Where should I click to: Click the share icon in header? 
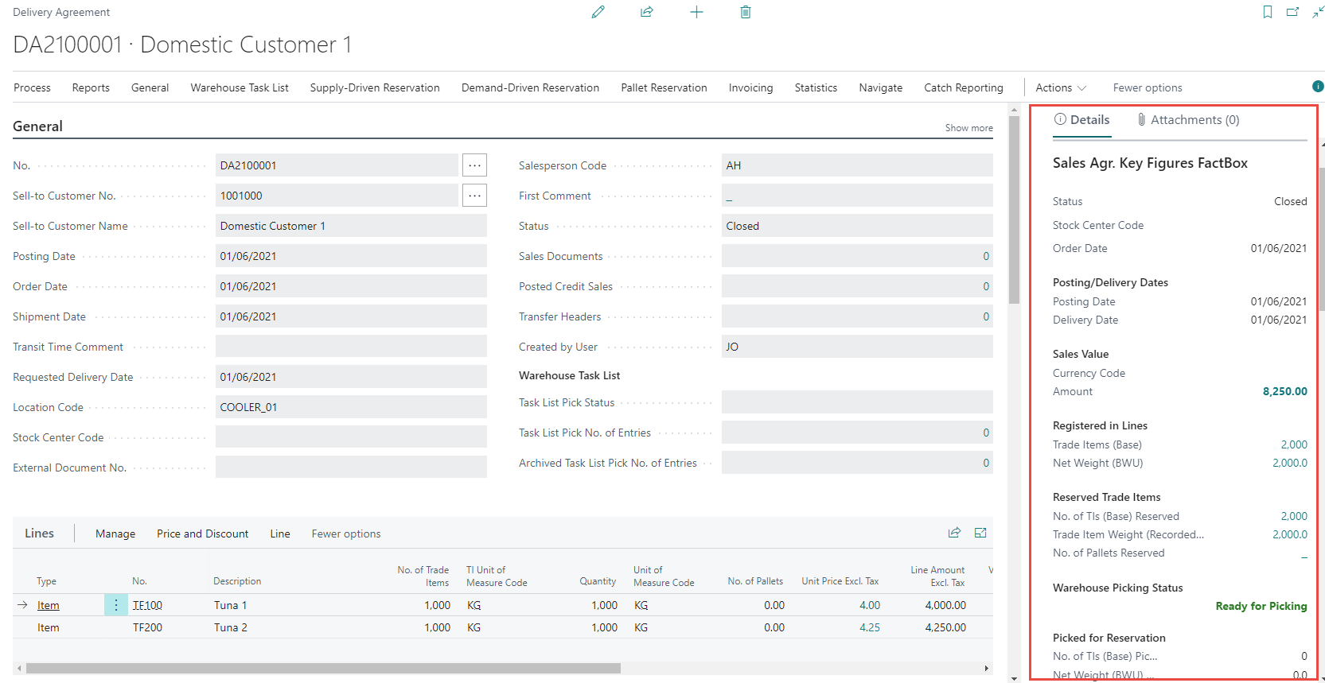tap(647, 12)
